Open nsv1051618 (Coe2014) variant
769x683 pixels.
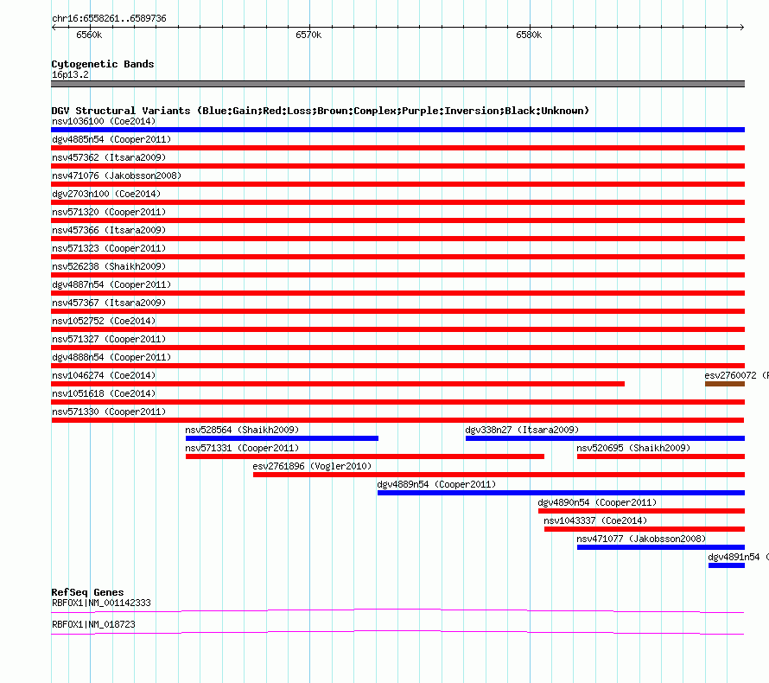tap(104, 393)
